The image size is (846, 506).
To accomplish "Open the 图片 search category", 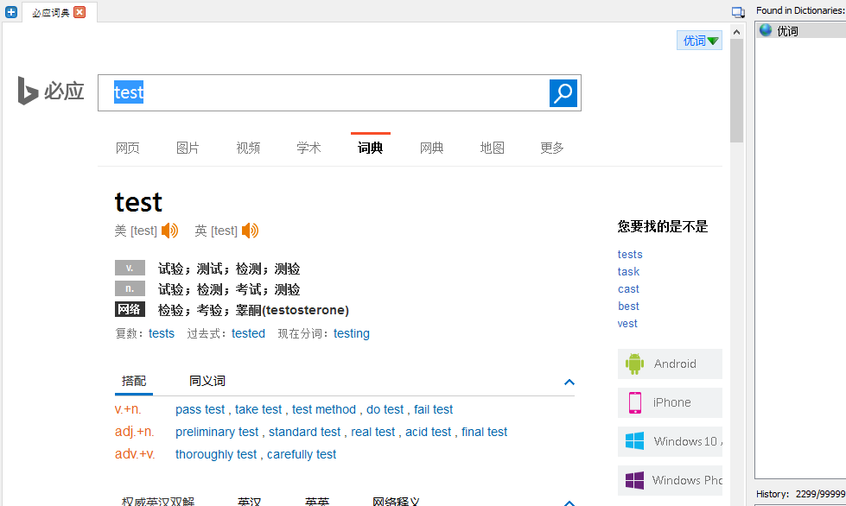I will 188,148.
